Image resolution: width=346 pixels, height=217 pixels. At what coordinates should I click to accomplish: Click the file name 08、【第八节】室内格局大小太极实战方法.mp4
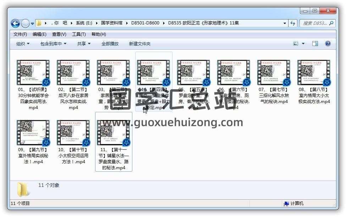[x=314, y=96]
